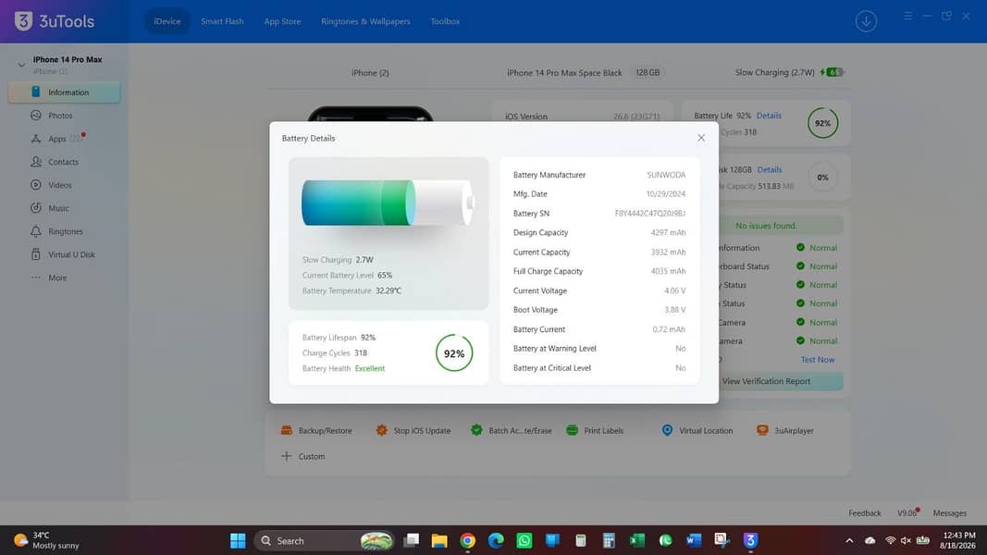Go to Ringtones & Wallpapers tab
This screenshot has width=987, height=555.
click(x=365, y=21)
